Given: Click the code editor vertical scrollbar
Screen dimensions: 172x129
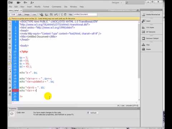Looking at the screenshot, I should pos(139,51).
